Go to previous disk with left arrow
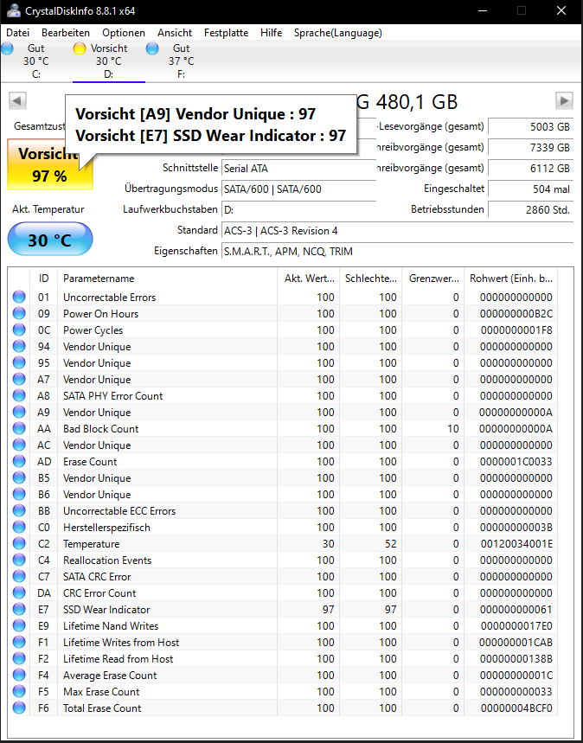583x743 pixels. (17, 100)
